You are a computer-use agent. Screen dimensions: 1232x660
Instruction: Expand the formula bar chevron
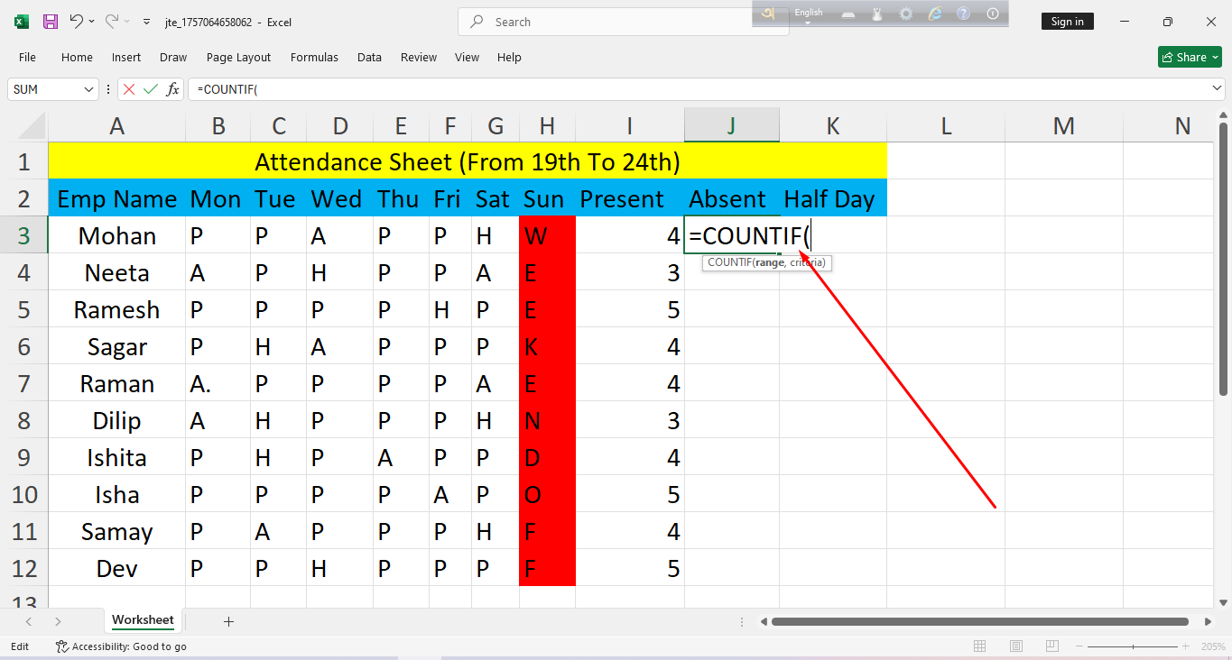pos(1217,88)
